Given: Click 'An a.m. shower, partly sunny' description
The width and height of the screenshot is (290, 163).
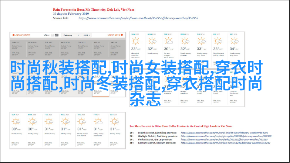Looking at the screenshot, I should click(169, 55).
